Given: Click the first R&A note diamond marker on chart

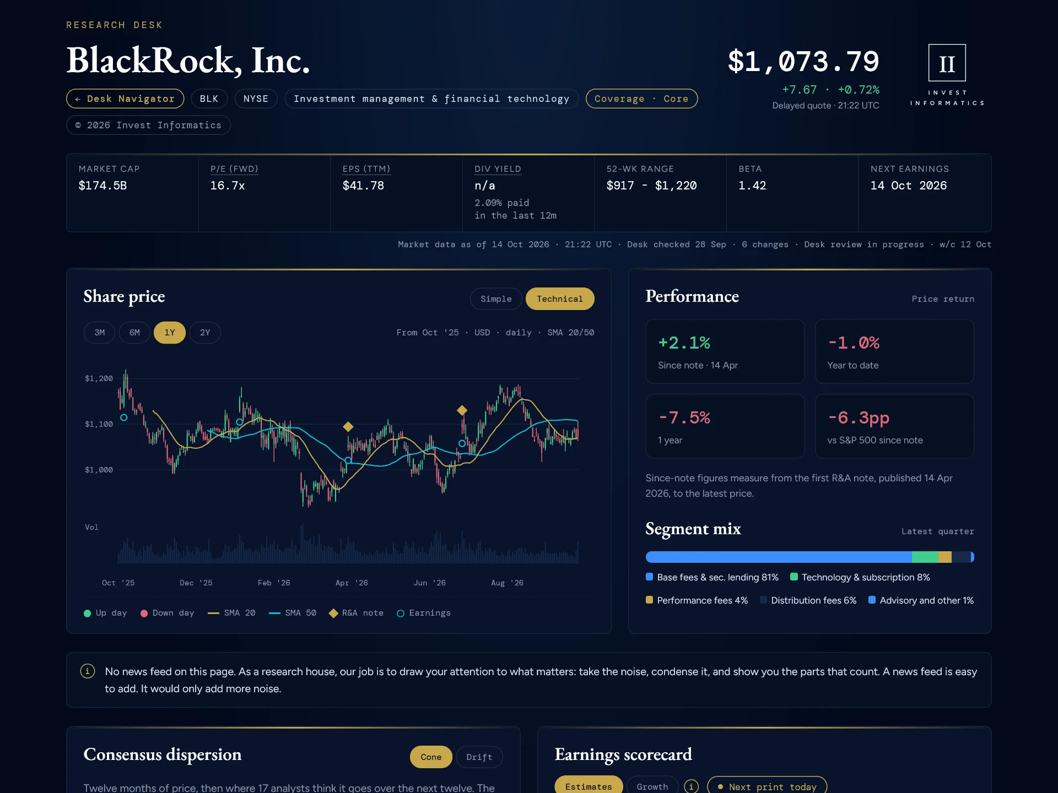Looking at the screenshot, I should tap(348, 426).
